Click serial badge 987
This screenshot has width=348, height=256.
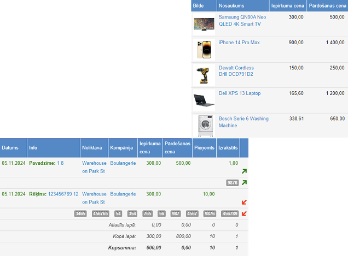(x=176, y=214)
